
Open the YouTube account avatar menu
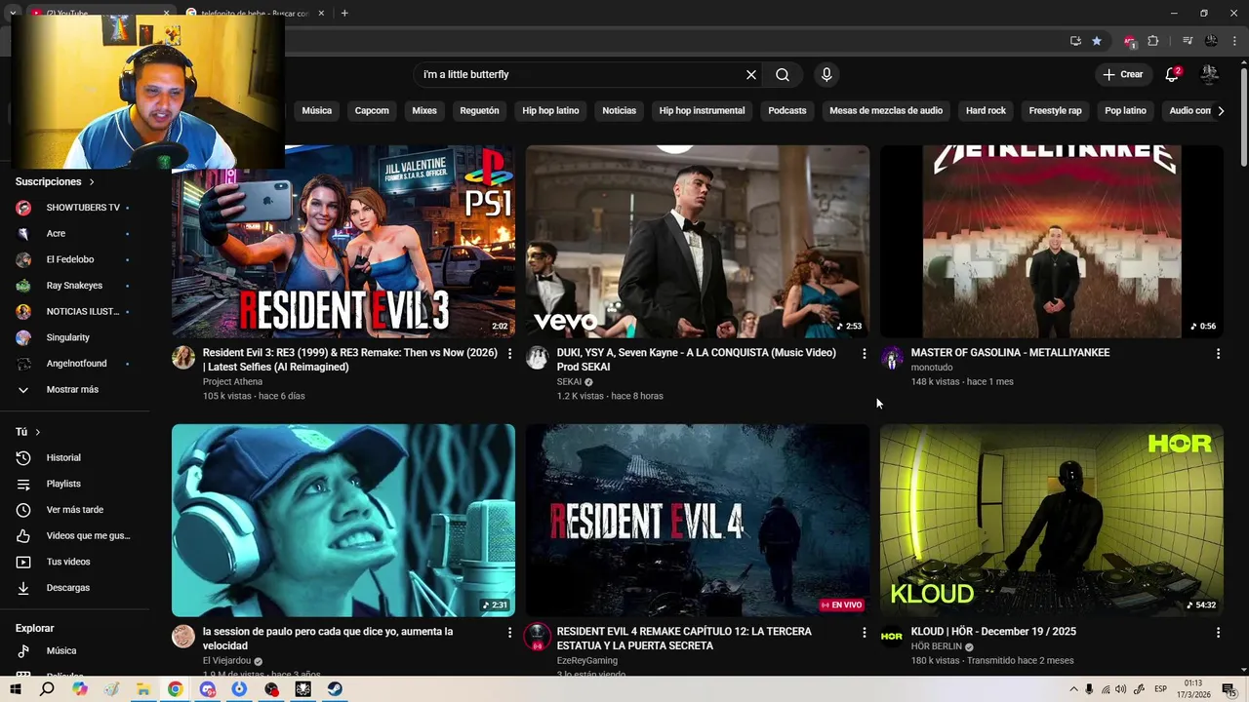pyautogui.click(x=1210, y=74)
